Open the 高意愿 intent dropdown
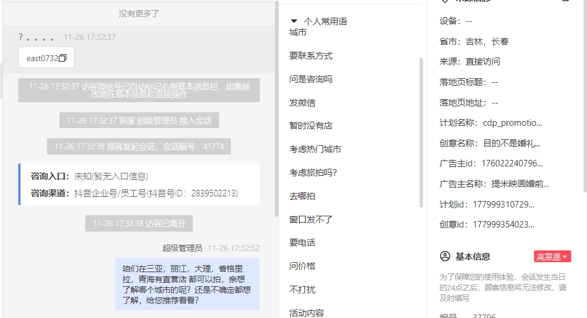587x318 pixels. click(x=552, y=256)
